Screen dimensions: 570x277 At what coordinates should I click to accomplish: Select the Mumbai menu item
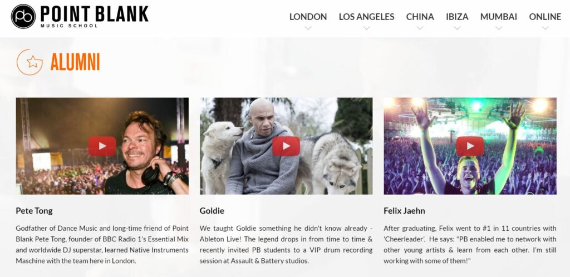pos(499,17)
